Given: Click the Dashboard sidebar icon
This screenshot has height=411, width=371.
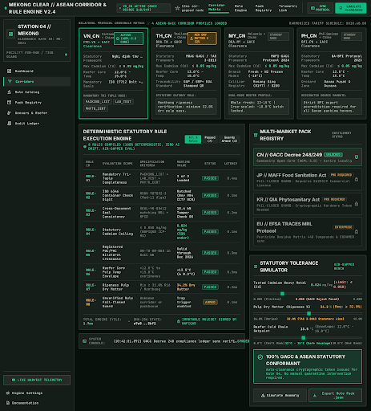Looking at the screenshot, I should [10, 71].
